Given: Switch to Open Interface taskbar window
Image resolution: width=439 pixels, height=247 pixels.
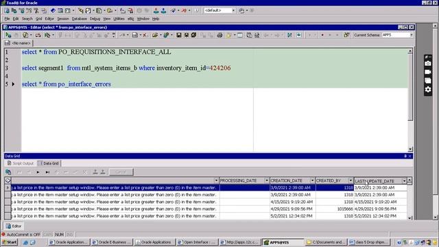Looking at the screenshot, I should pos(198,242).
